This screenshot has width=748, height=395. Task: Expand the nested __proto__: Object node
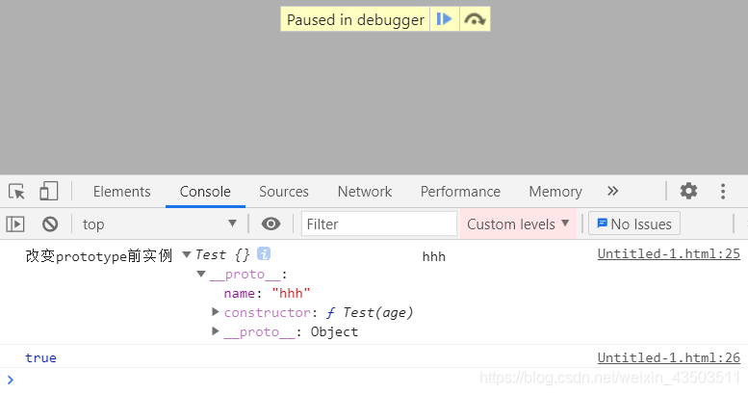[215, 331]
